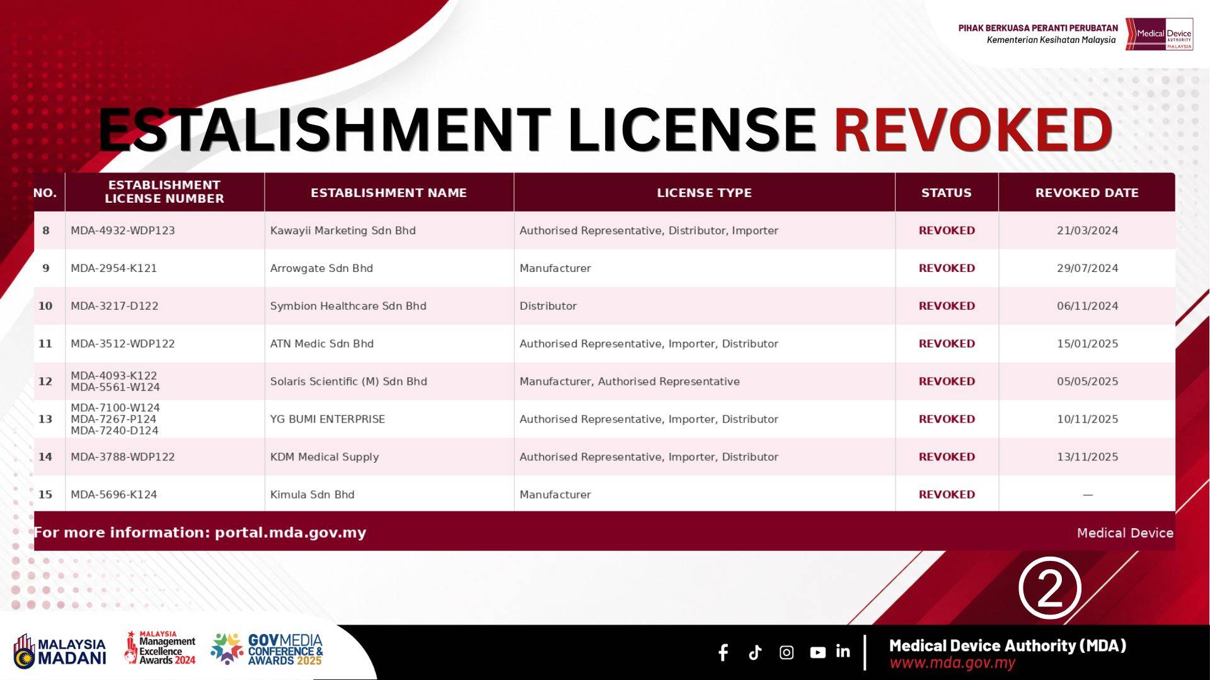Click Medical Device Authority (MDA) footer title

[1008, 645]
